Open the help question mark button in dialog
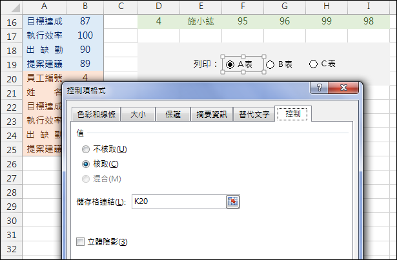Screen dimensions: 397x260 [319, 88]
